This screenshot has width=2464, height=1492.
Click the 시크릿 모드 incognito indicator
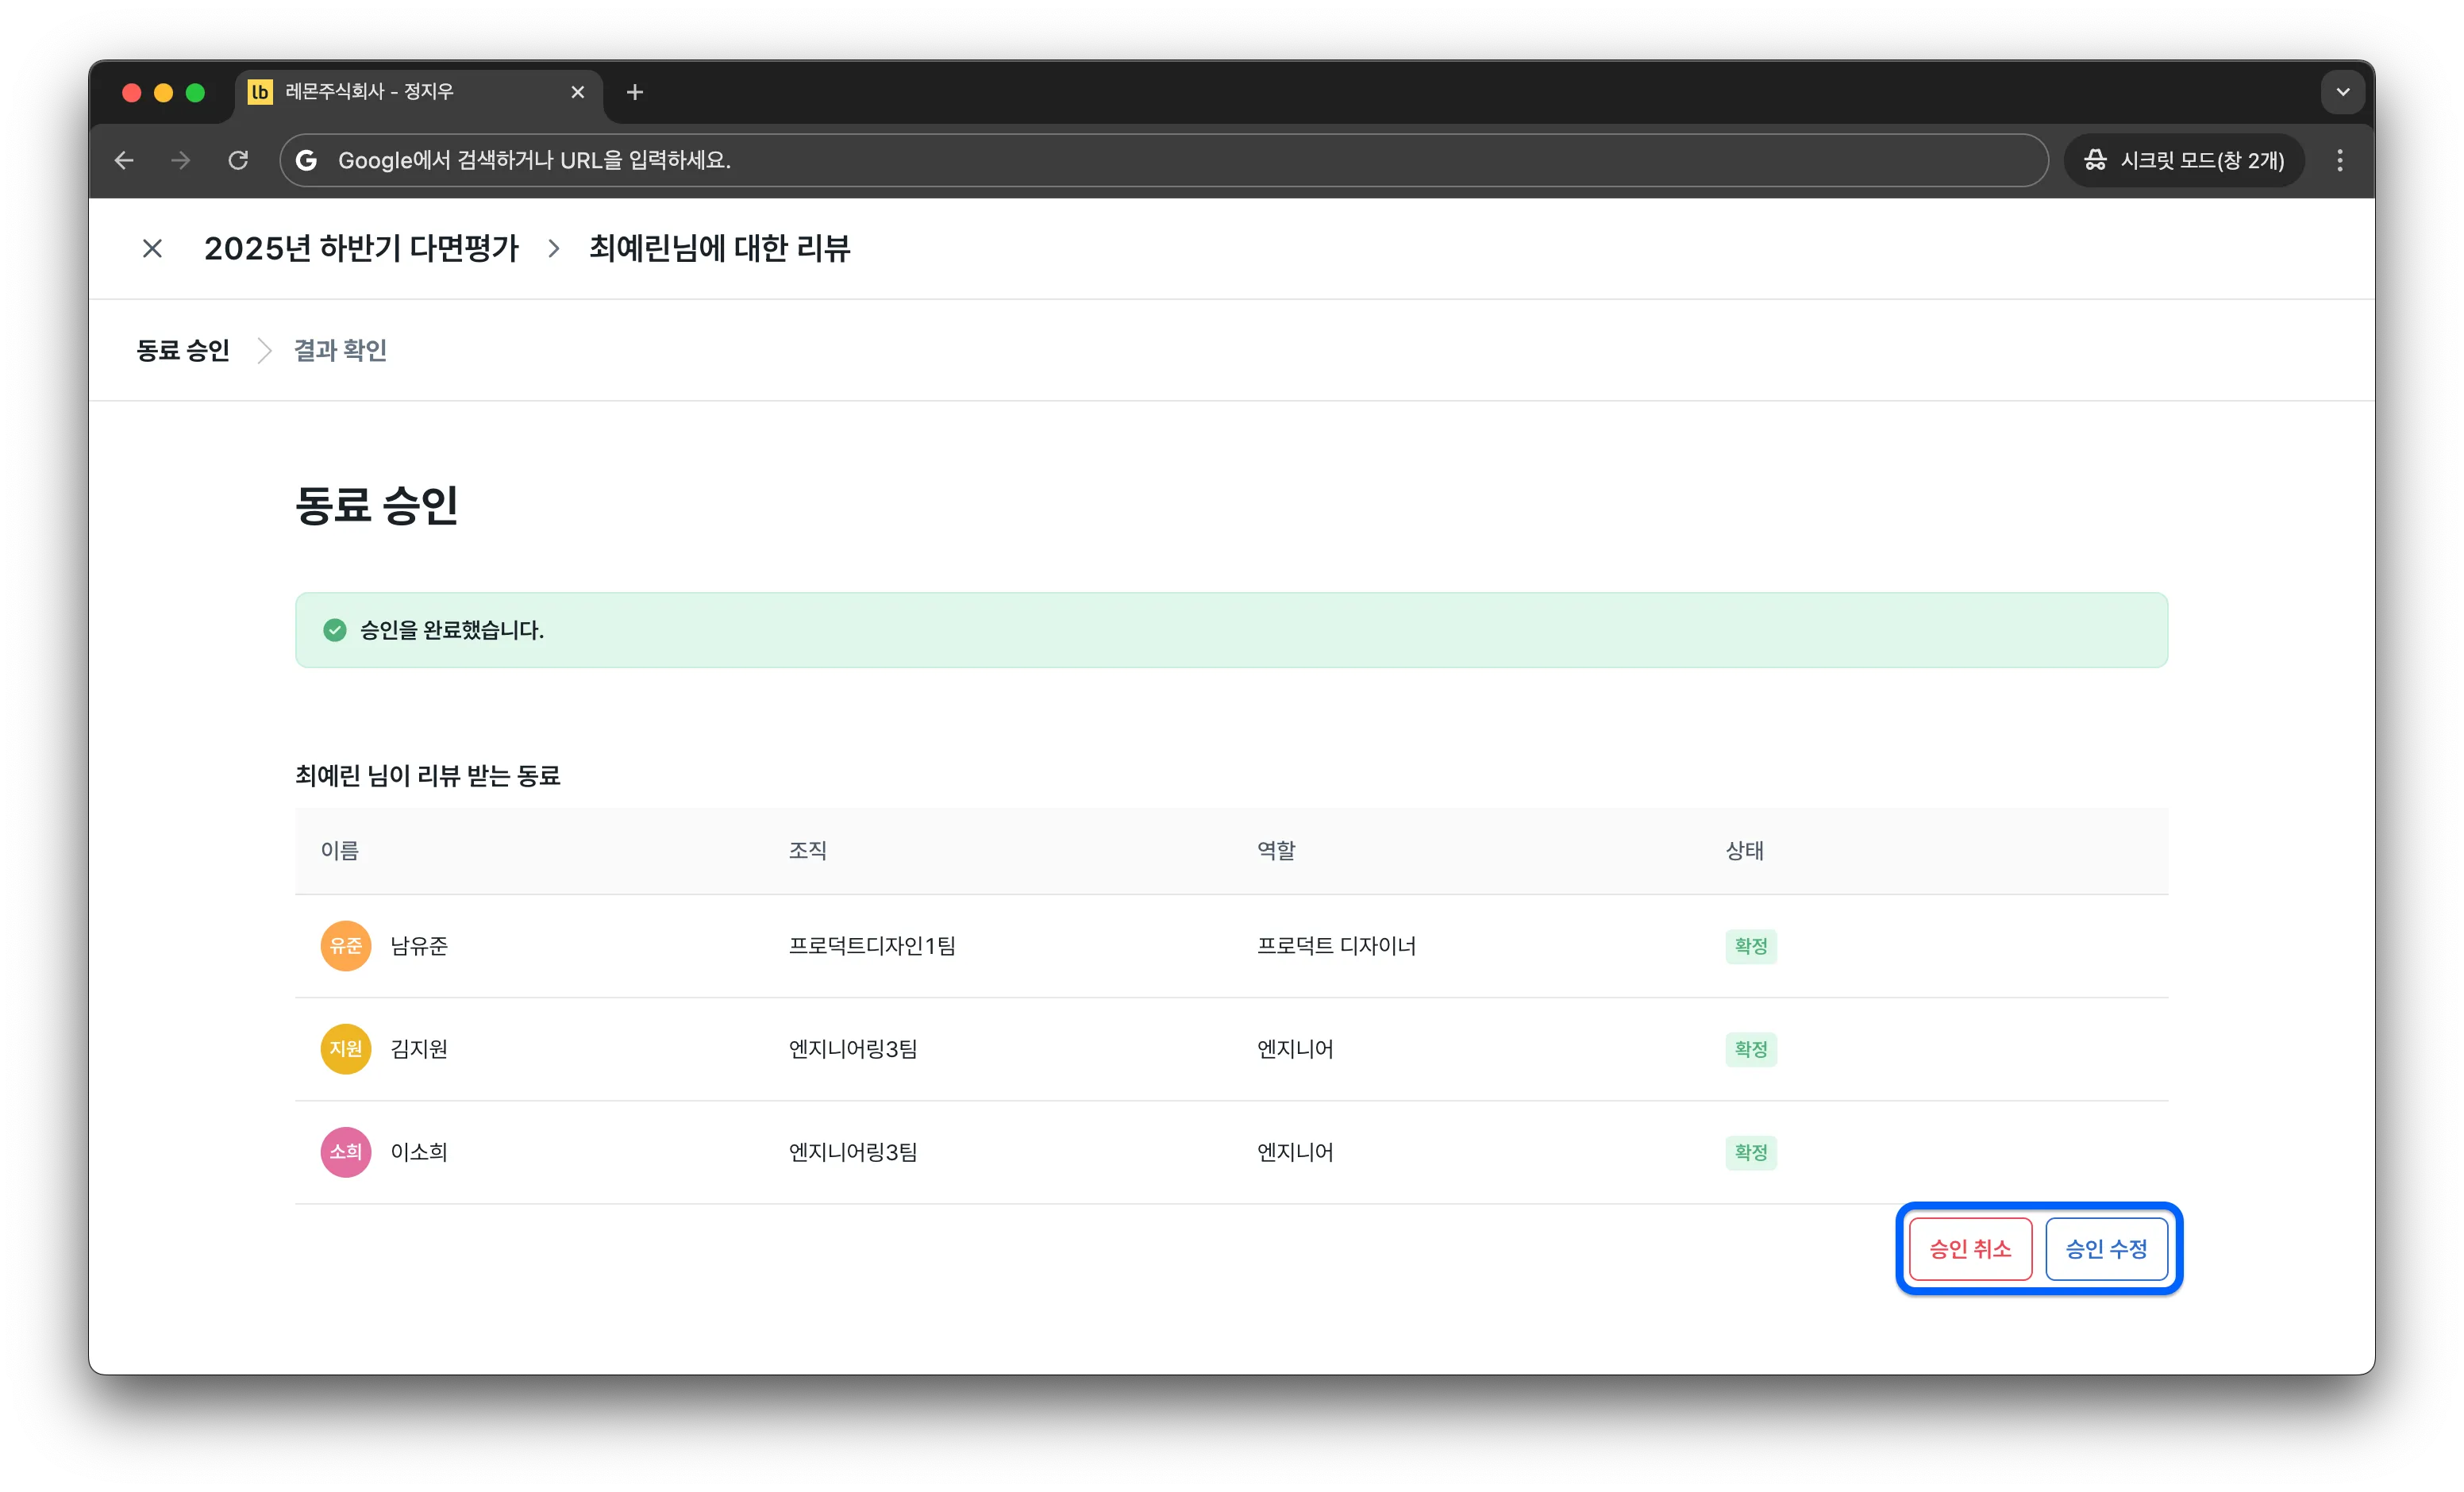click(x=2184, y=160)
